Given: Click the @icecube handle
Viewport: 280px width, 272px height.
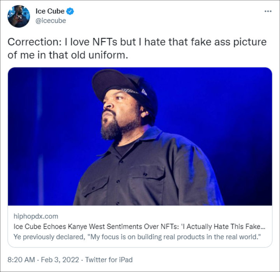Looking at the screenshot, I should (51, 21).
